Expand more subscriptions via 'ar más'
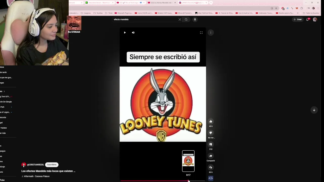 (x=3, y=133)
